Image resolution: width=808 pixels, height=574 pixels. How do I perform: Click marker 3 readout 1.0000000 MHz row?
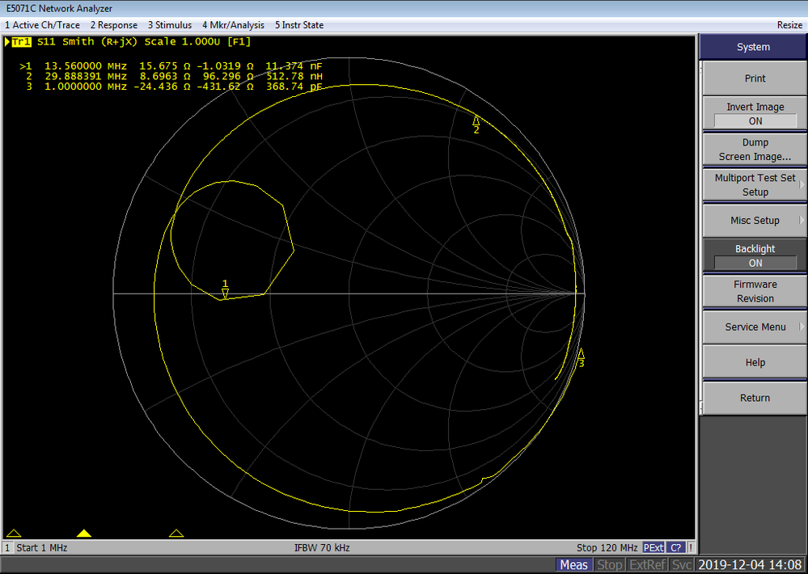click(174, 87)
